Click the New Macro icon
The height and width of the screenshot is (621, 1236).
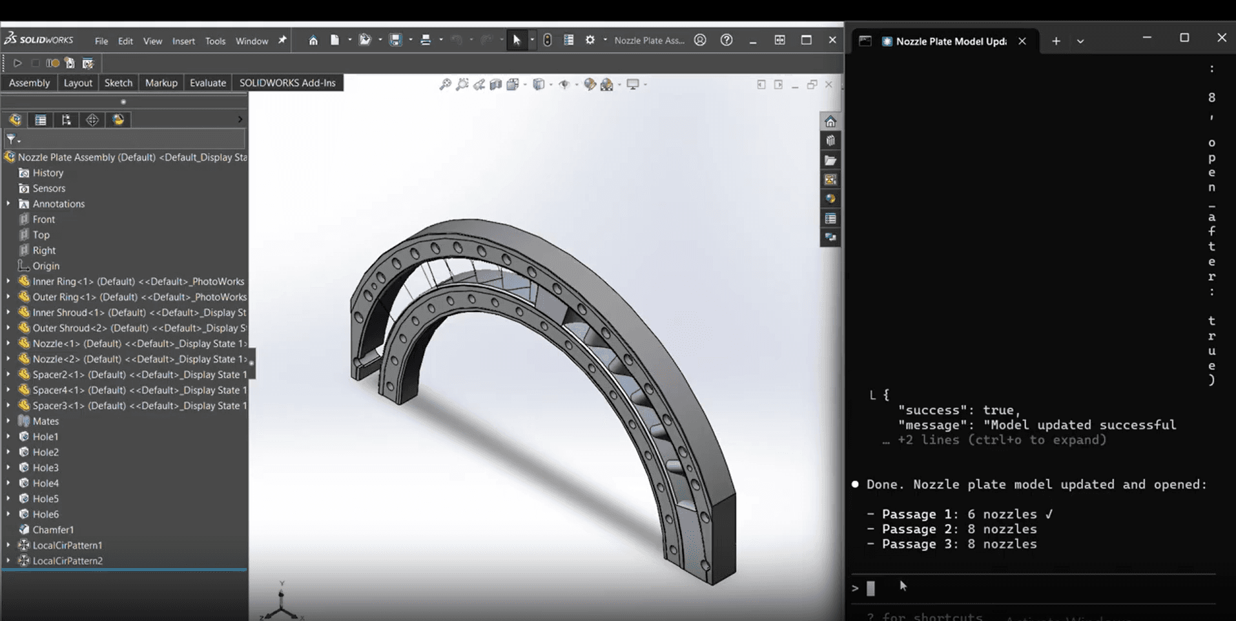pos(70,63)
